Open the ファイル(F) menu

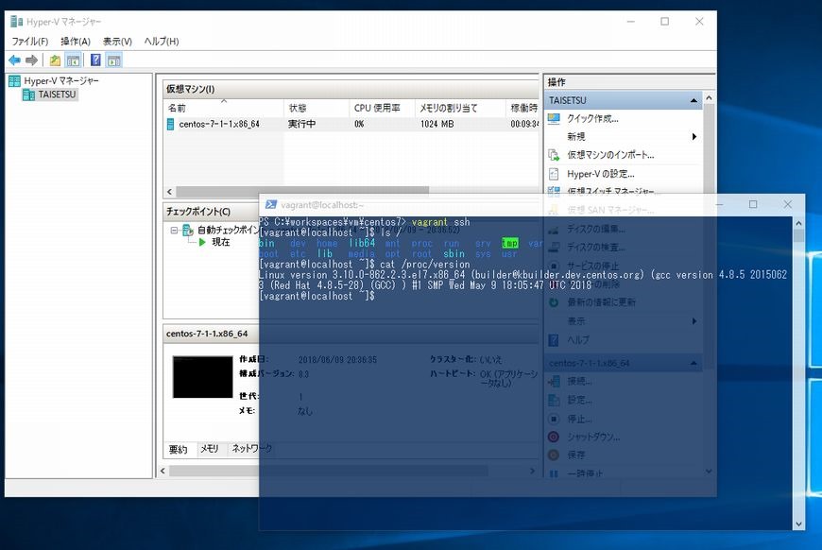coord(29,42)
